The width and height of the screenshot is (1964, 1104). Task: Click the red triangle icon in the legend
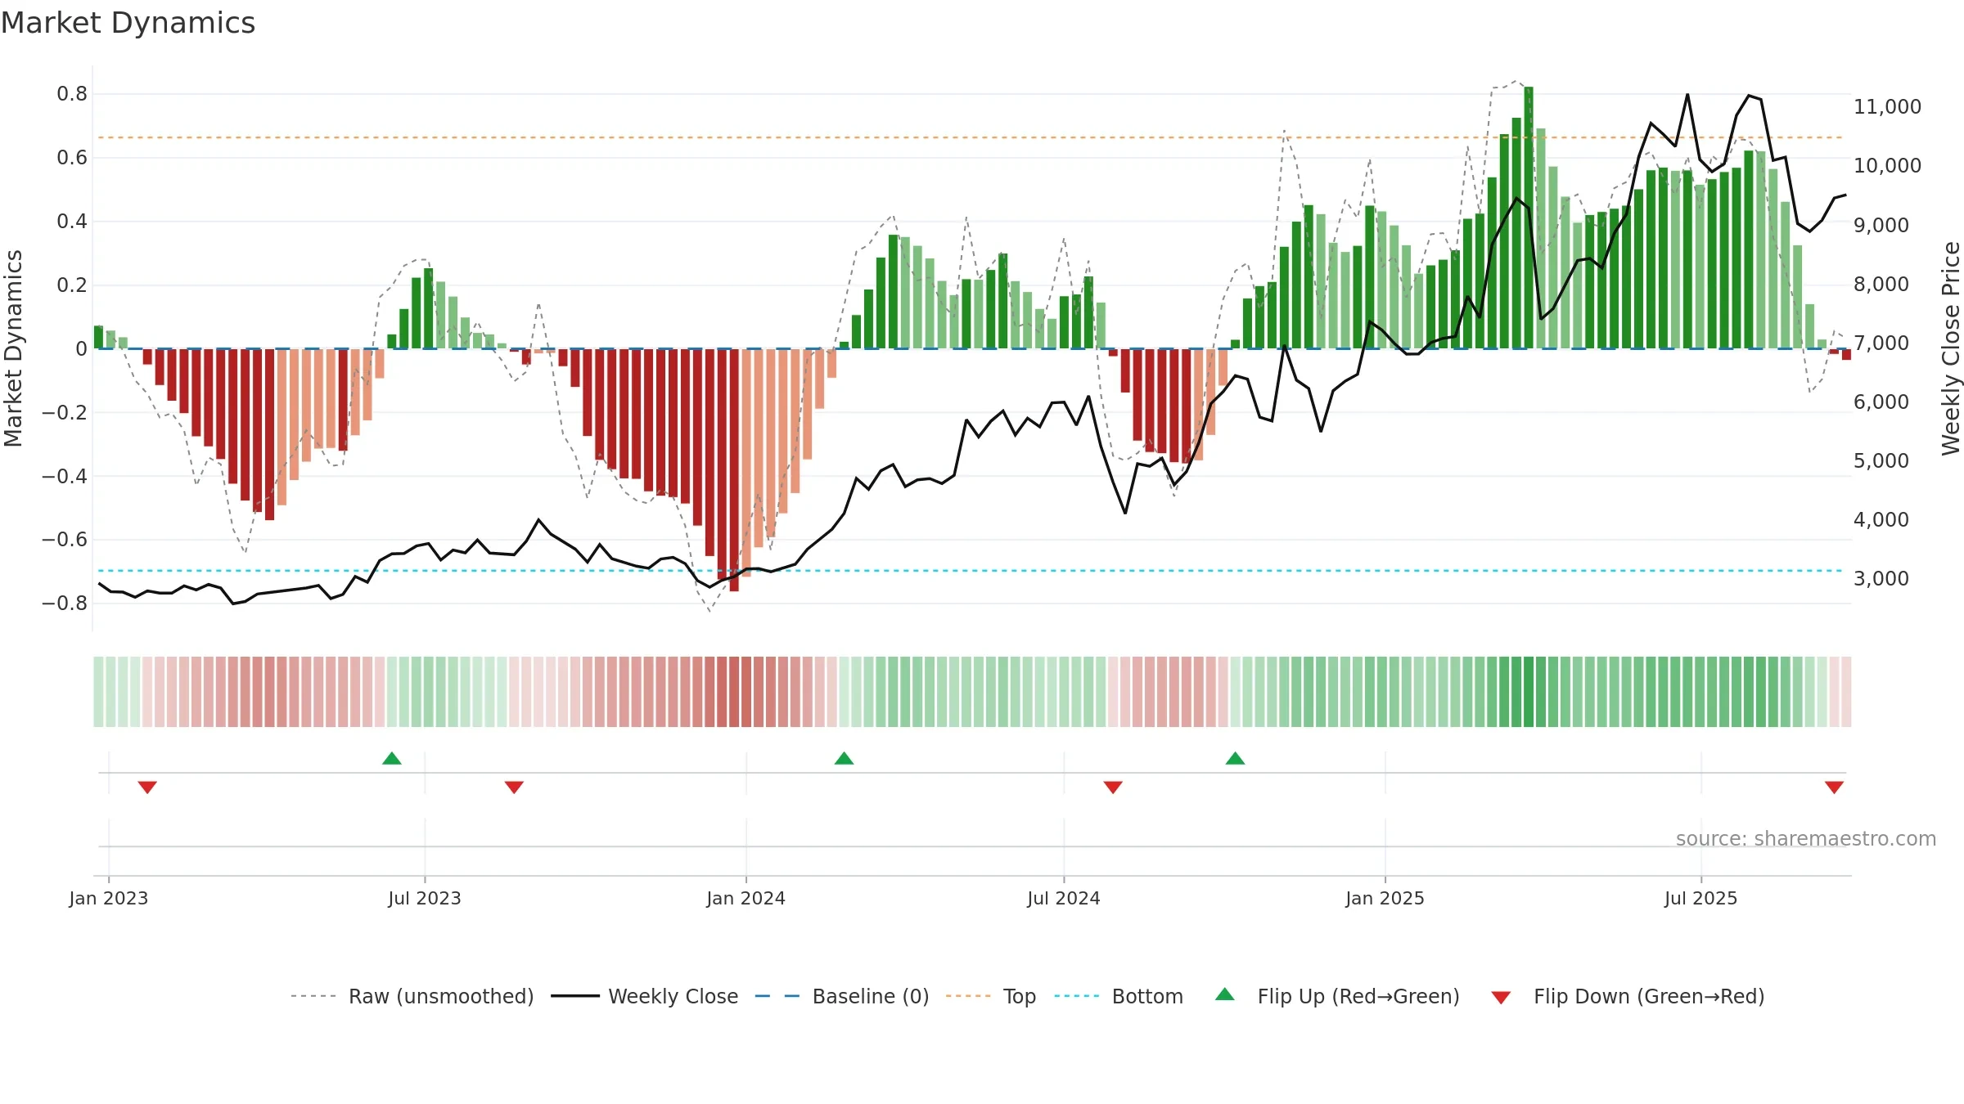1501,998
